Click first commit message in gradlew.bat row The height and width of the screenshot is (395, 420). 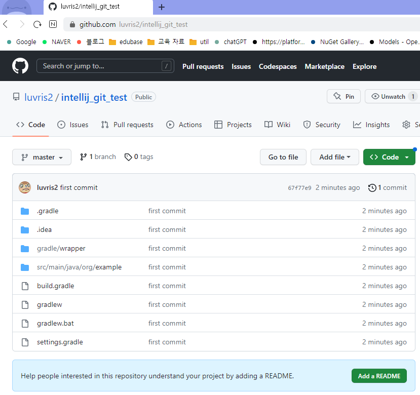pos(167,323)
